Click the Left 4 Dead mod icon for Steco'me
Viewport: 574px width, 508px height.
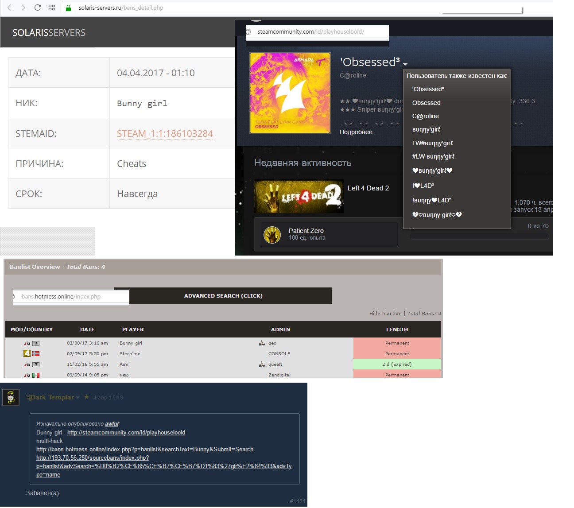27,353
